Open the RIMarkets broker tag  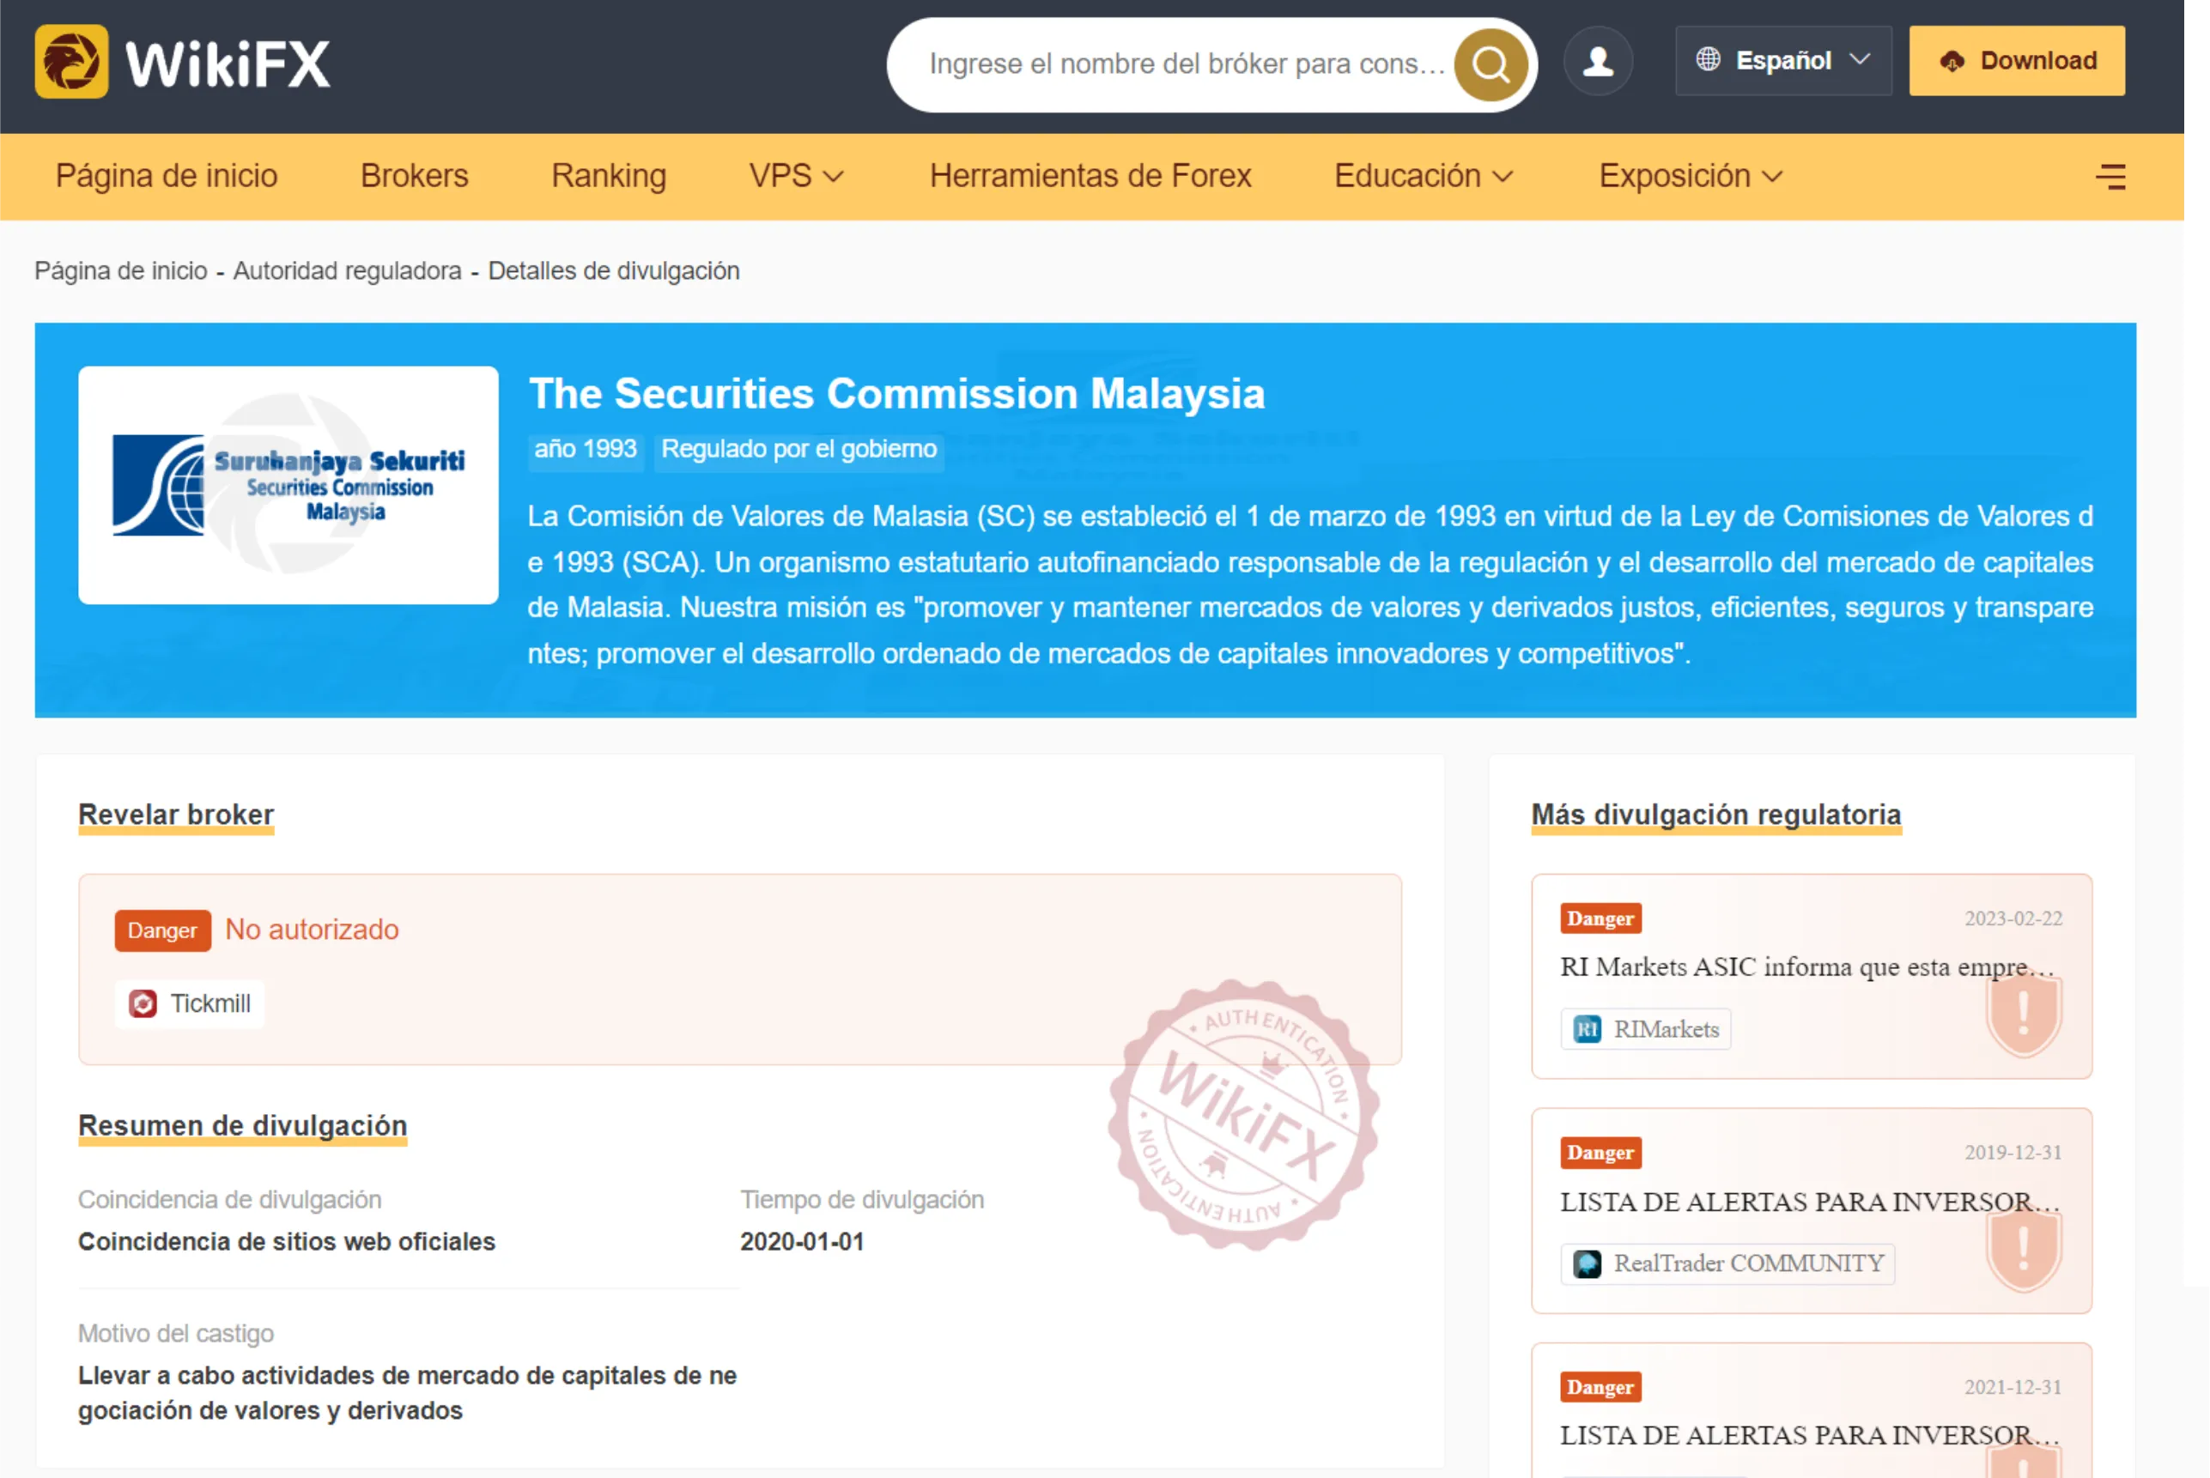pyautogui.click(x=1644, y=1029)
